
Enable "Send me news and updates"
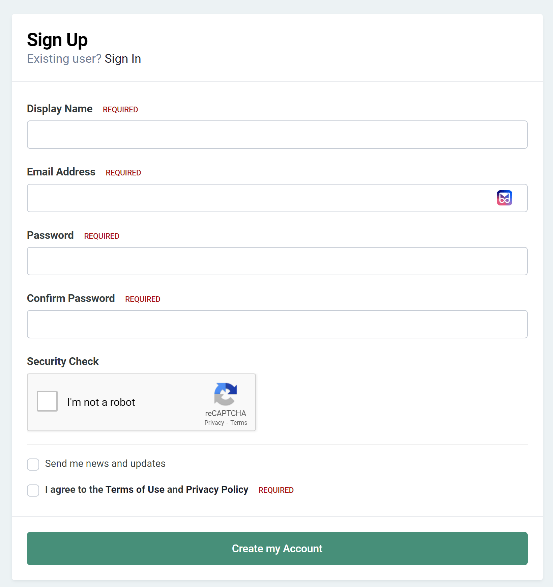(x=33, y=464)
